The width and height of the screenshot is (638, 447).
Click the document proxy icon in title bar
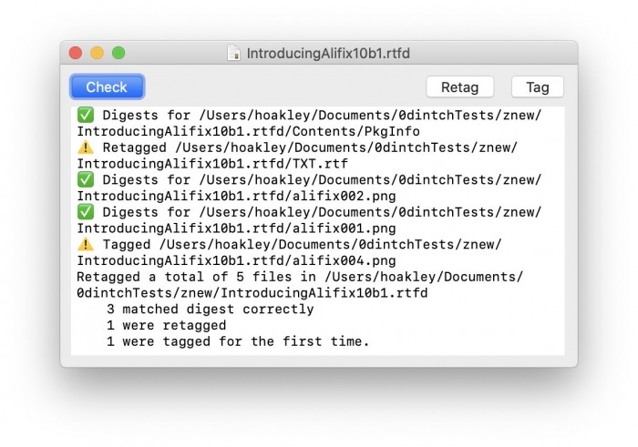point(235,54)
